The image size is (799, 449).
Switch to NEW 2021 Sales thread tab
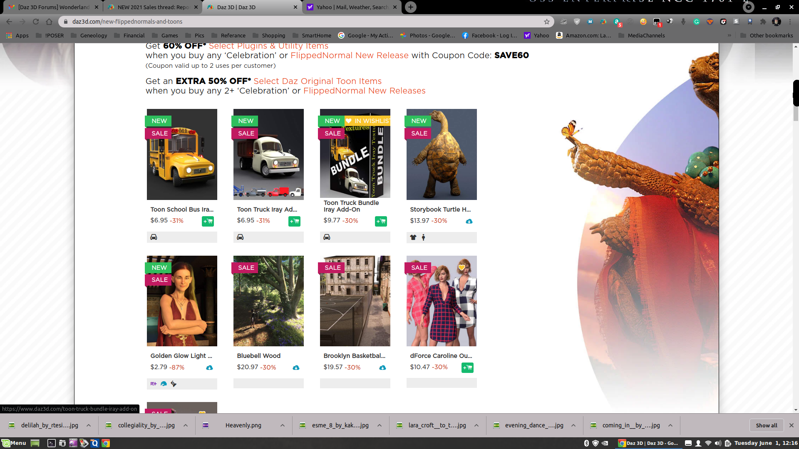point(153,7)
